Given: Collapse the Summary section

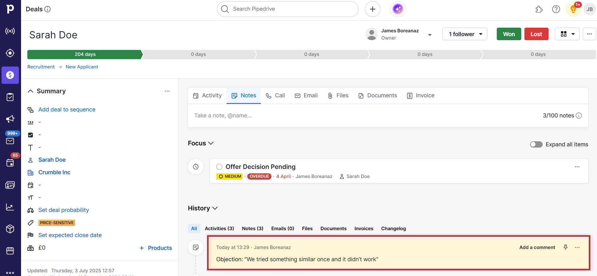Looking at the screenshot, I should [x=30, y=91].
